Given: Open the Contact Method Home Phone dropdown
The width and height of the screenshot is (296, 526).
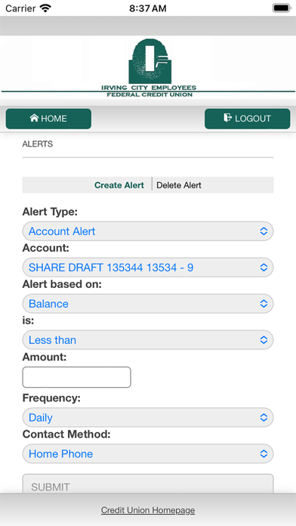Looking at the screenshot, I should pyautogui.click(x=148, y=454).
